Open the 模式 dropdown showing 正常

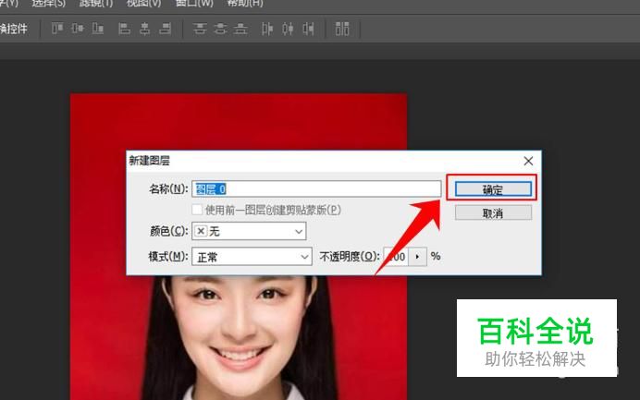click(252, 257)
